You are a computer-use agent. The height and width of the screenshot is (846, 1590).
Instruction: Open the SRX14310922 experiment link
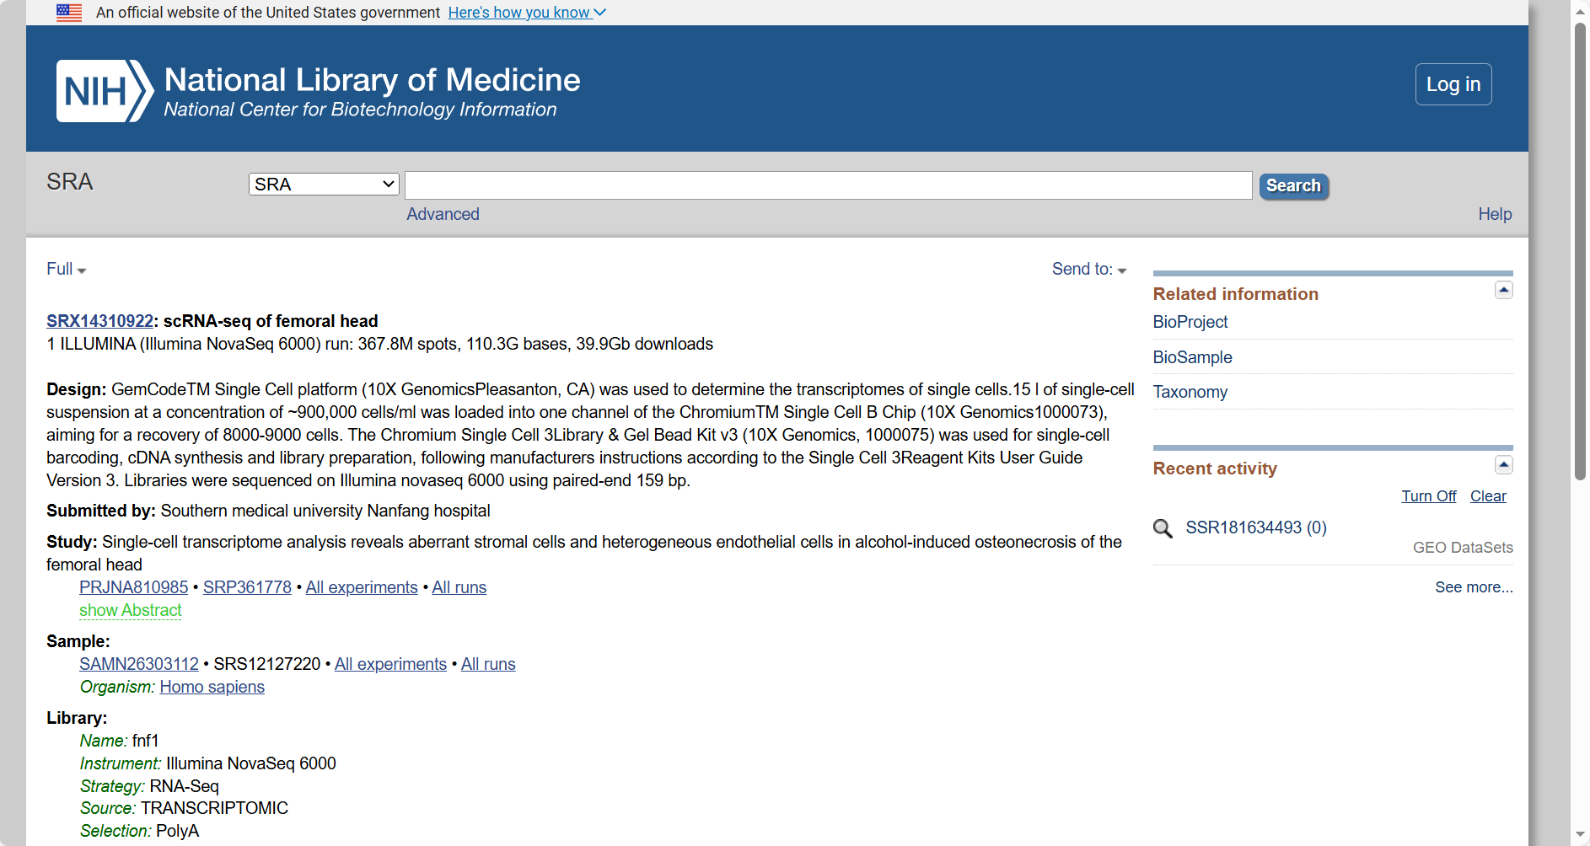99,321
